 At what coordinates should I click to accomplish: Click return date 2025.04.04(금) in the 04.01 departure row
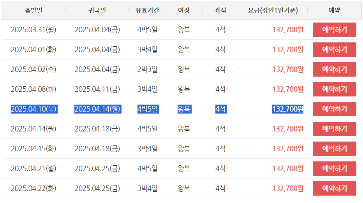coord(97,49)
